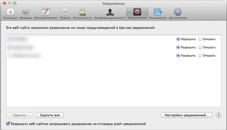The height and width of the screenshot is (130, 227).
Task: Open the Расширения preferences pane
Action: click(x=158, y=14)
